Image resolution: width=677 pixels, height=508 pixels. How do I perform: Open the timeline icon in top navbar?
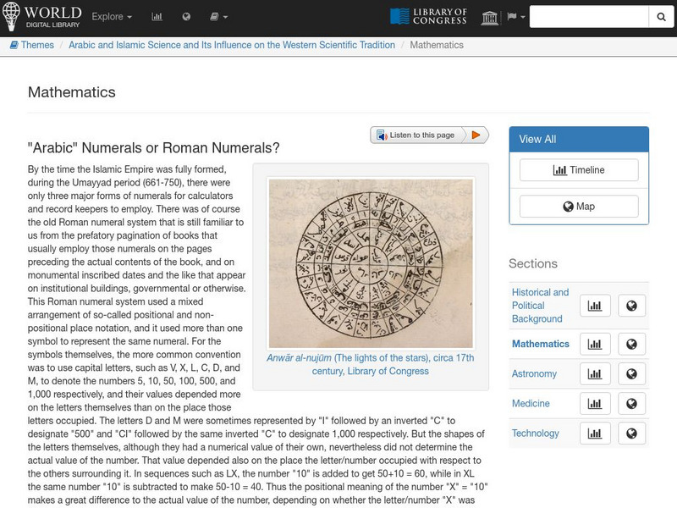click(x=157, y=17)
